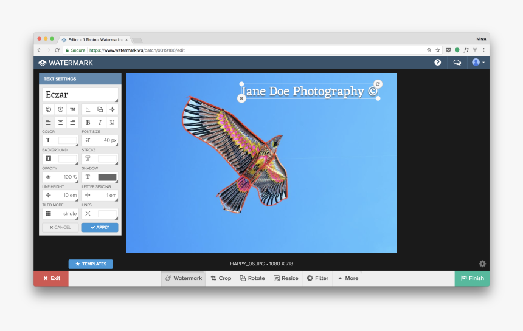
Task: Click the Pocket extension icon
Action: pyautogui.click(x=448, y=50)
